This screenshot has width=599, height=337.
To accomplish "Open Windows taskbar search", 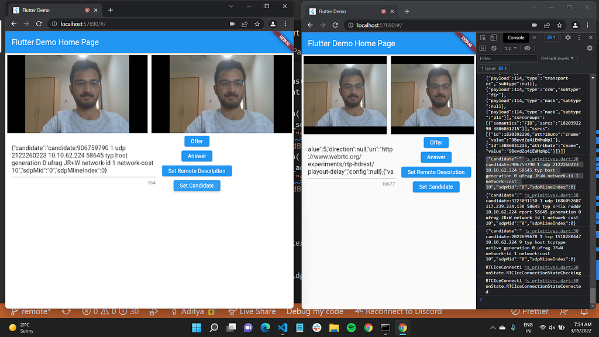I will pos(214,328).
